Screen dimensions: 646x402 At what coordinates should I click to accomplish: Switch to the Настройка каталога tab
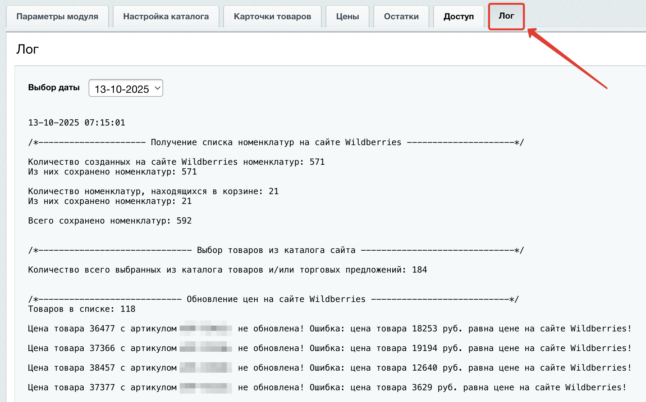[166, 16]
